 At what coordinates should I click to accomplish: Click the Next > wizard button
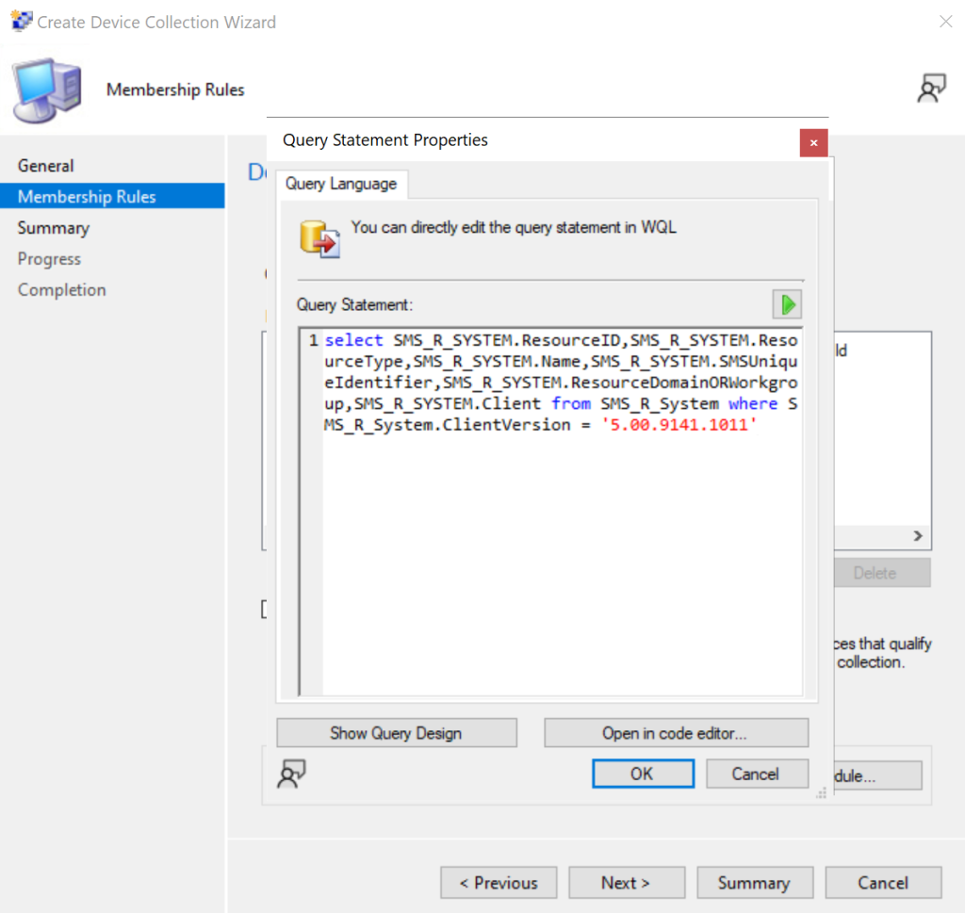pyautogui.click(x=627, y=883)
